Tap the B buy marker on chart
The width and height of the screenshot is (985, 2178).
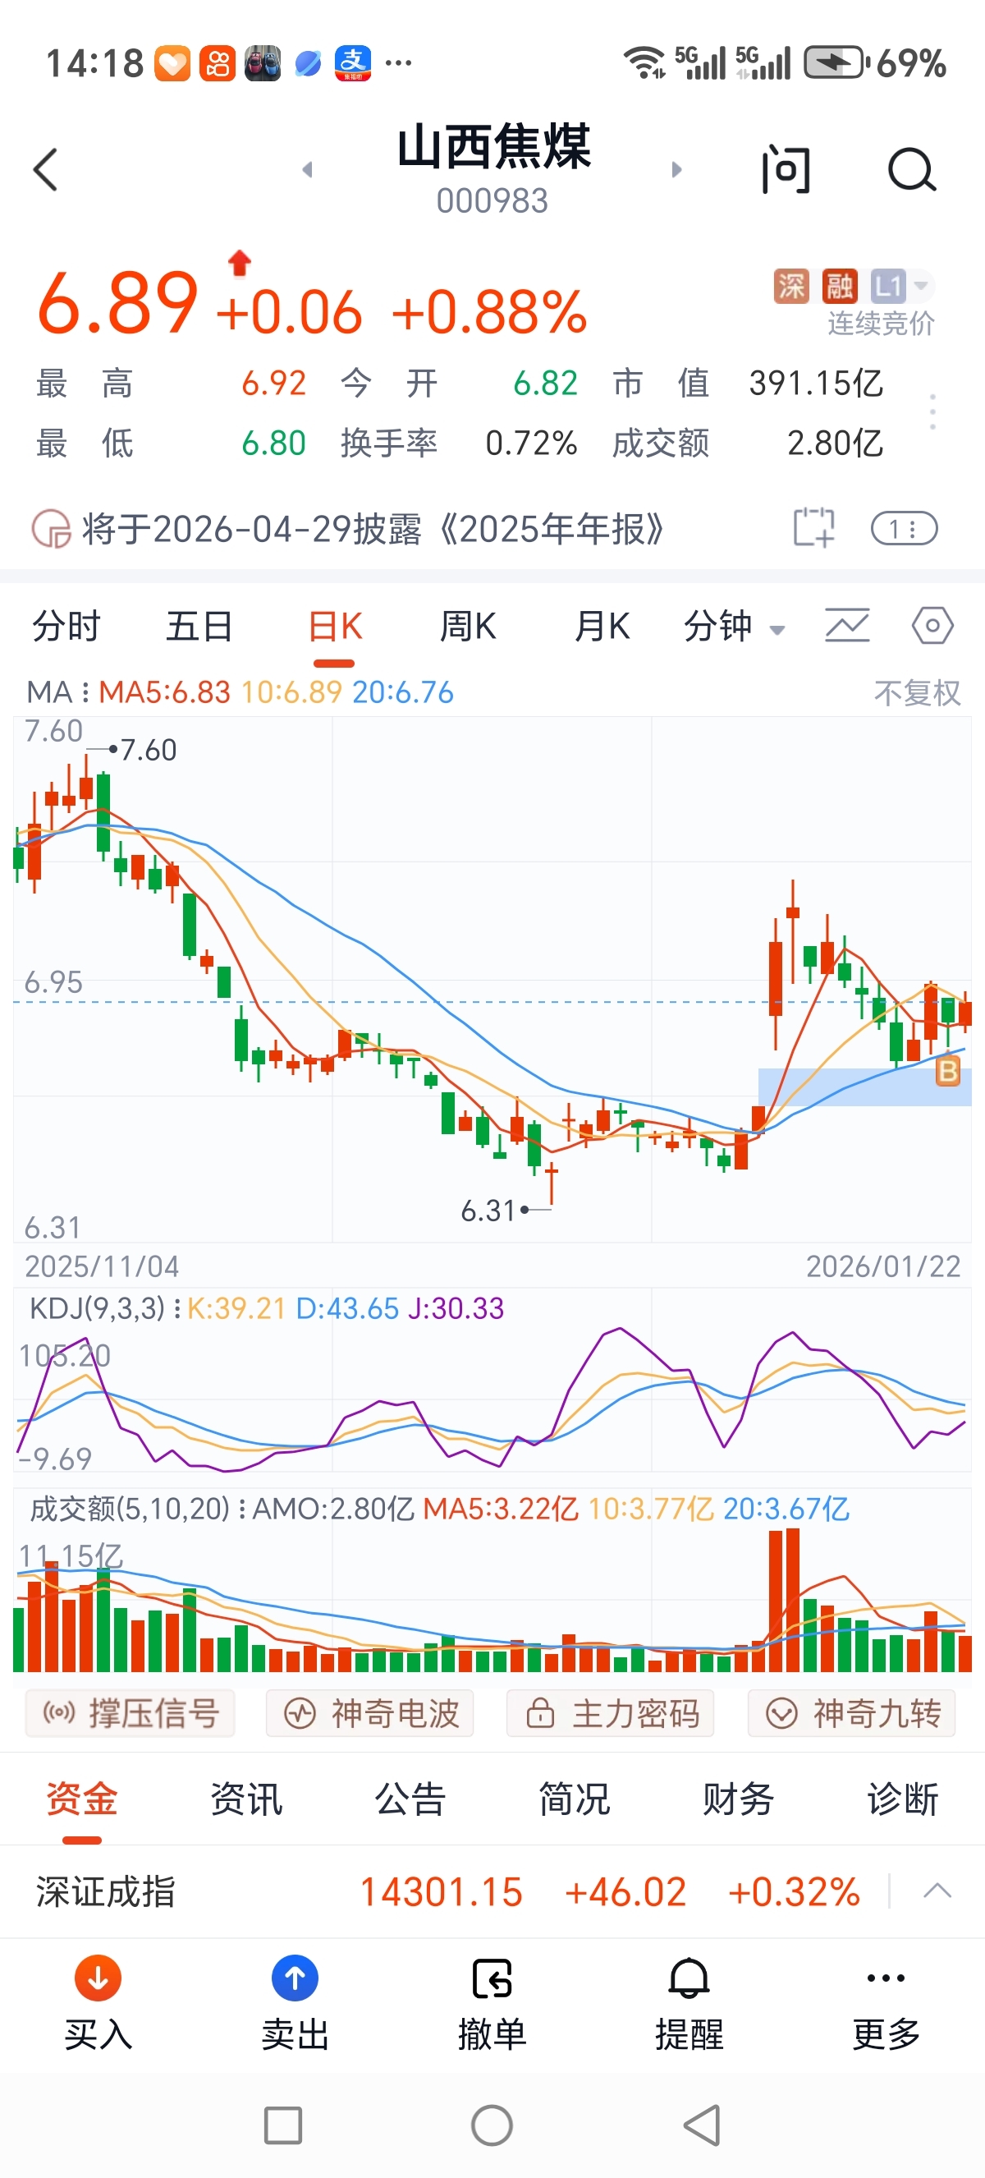[x=948, y=1071]
